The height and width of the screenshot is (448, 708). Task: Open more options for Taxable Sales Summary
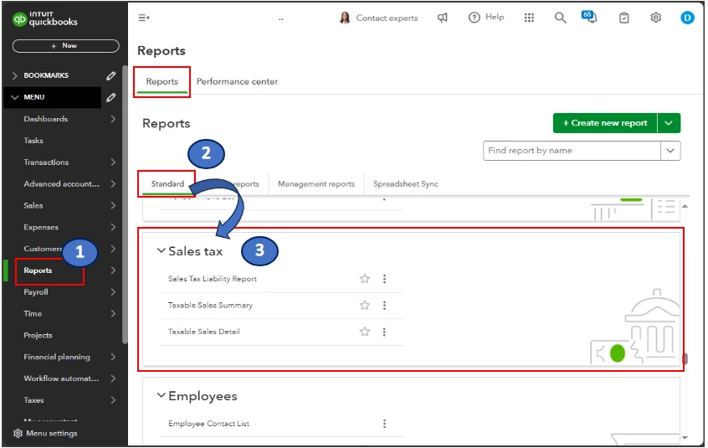(x=384, y=306)
